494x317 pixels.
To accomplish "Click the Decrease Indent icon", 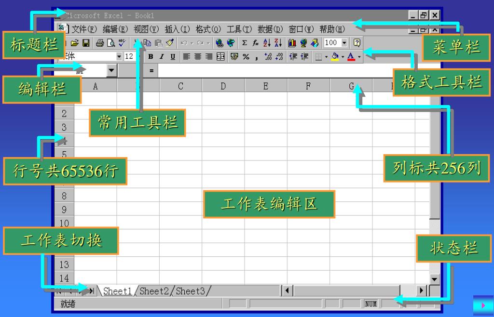I will 293,57.
